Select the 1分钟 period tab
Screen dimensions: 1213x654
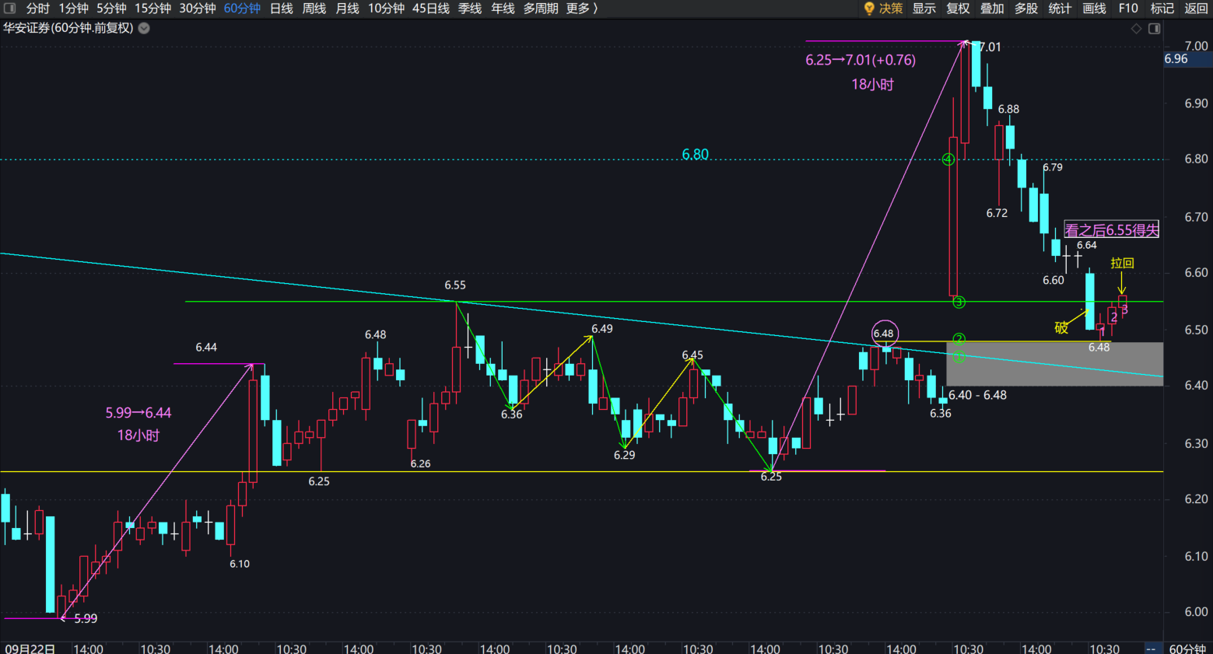pos(74,9)
